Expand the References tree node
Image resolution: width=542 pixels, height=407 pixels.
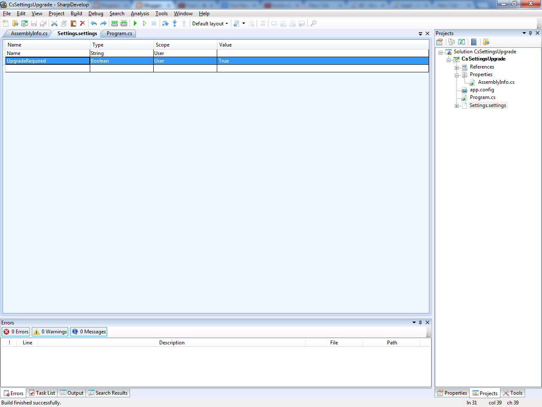(x=457, y=67)
